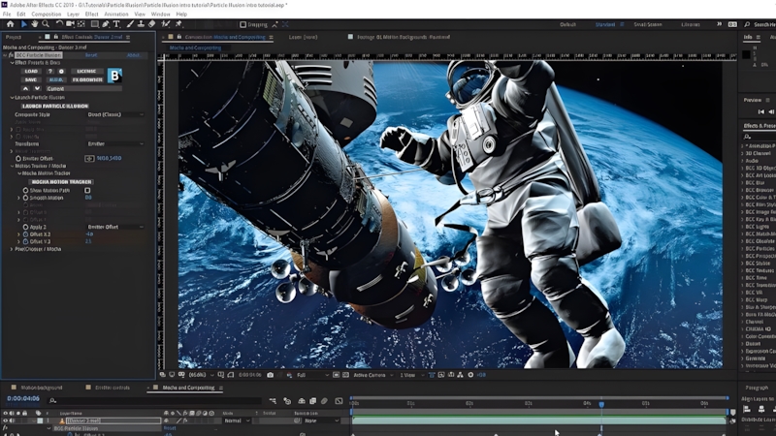Click the LICENSE button
The width and height of the screenshot is (776, 436).
pos(86,71)
